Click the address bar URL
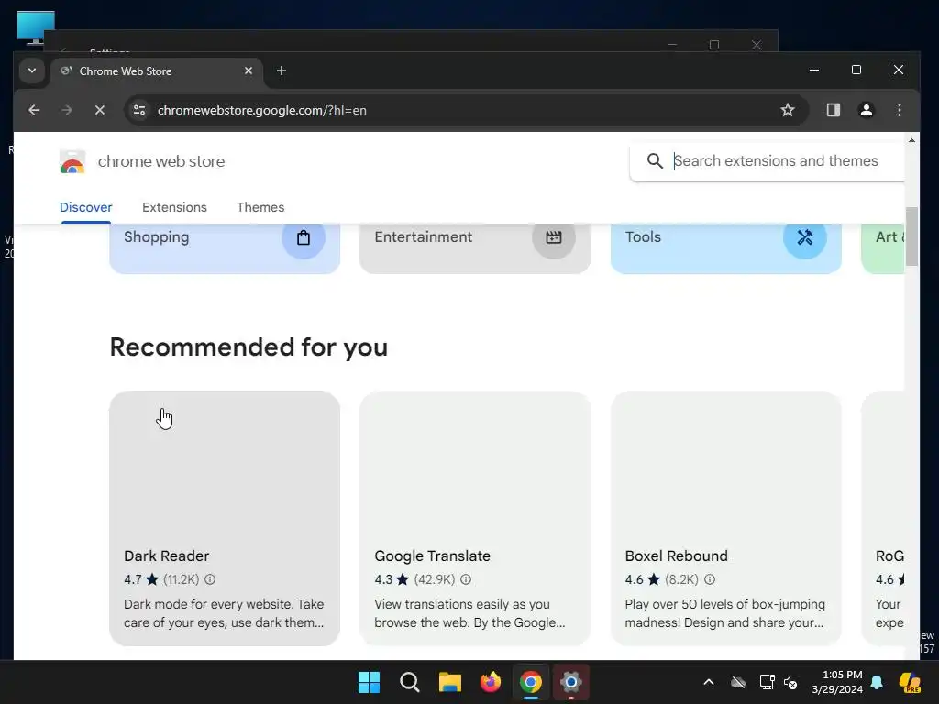This screenshot has height=704, width=939. pos(261,110)
